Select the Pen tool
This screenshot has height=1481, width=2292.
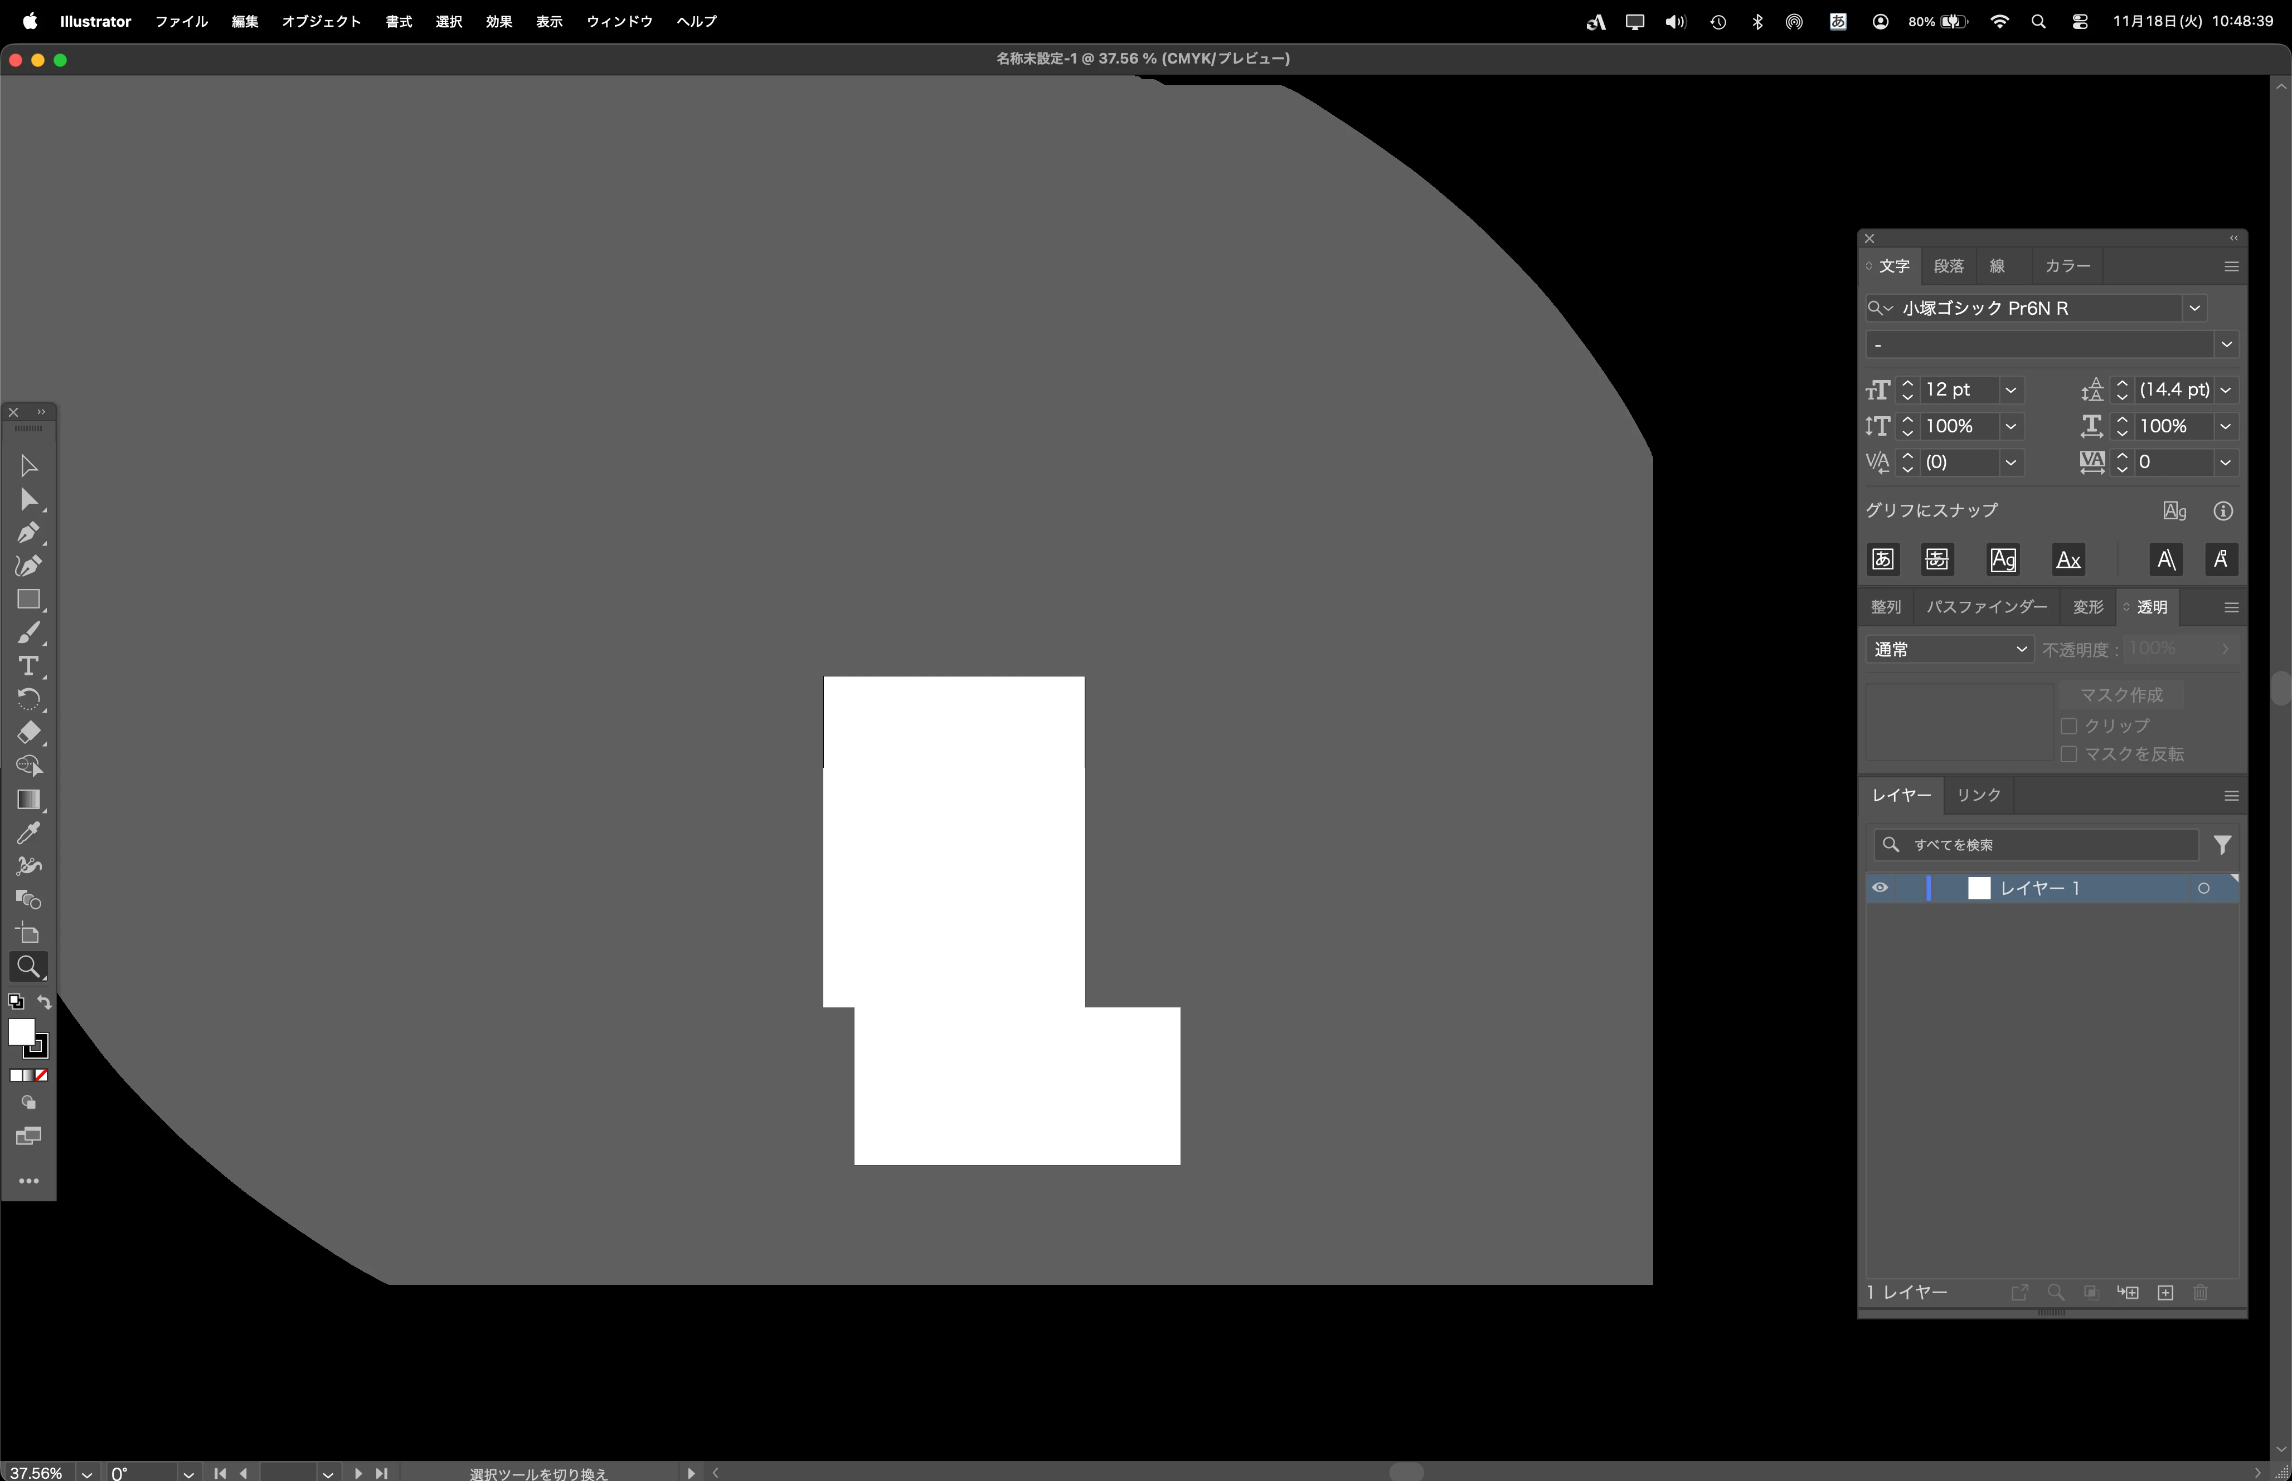(28, 532)
